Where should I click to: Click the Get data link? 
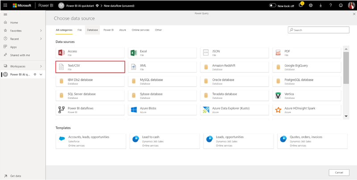[16, 176]
